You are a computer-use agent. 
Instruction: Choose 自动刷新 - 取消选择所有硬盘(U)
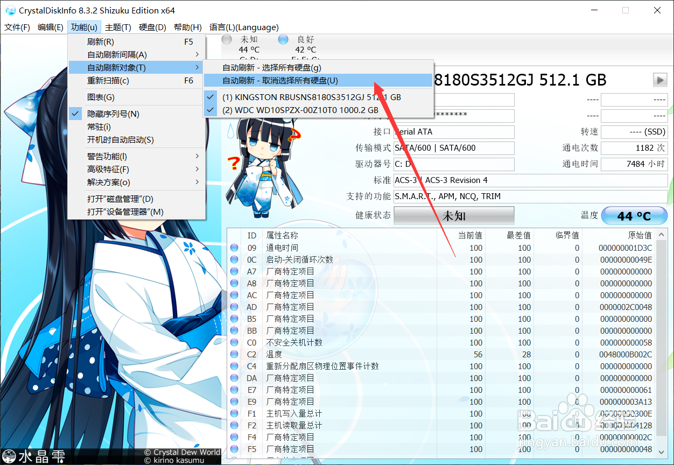(318, 81)
